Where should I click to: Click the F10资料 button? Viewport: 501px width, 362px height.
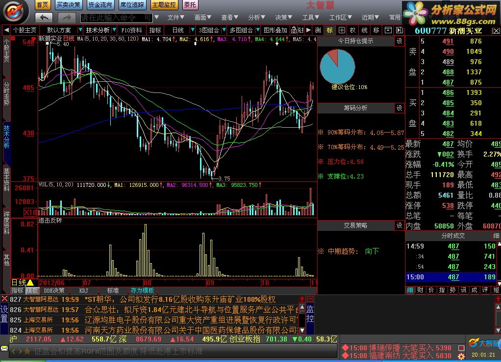[131, 30]
